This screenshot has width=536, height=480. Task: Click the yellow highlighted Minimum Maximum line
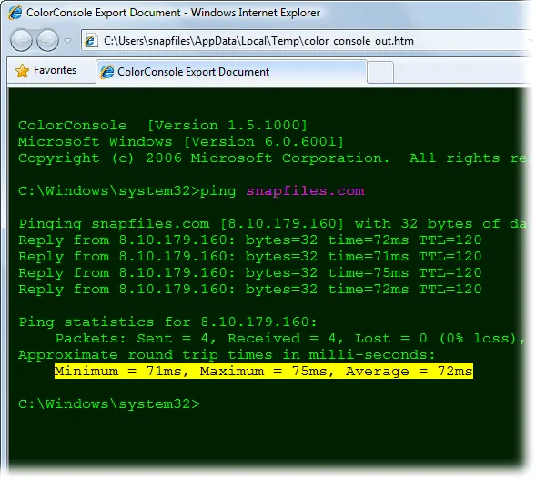tap(264, 371)
